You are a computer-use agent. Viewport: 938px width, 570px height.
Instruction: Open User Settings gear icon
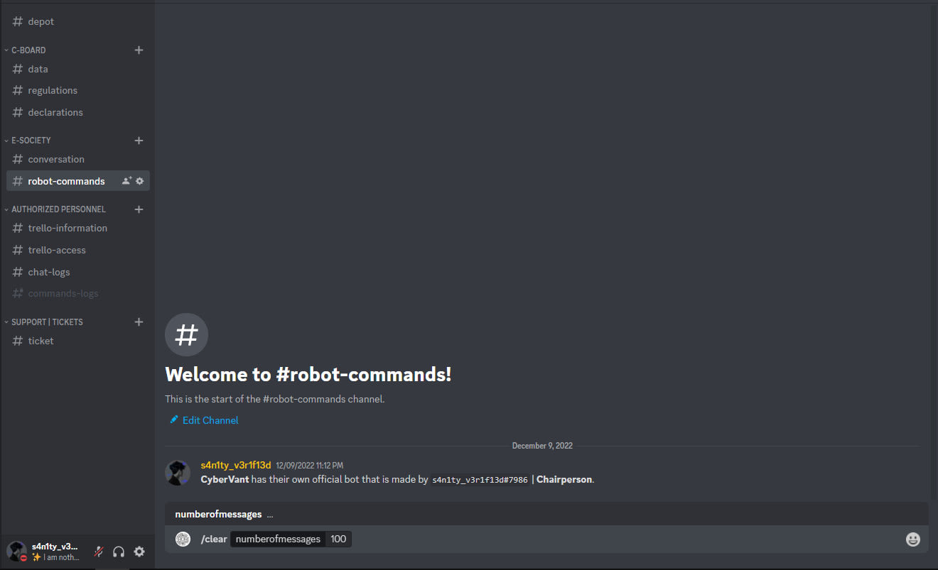[x=139, y=552]
